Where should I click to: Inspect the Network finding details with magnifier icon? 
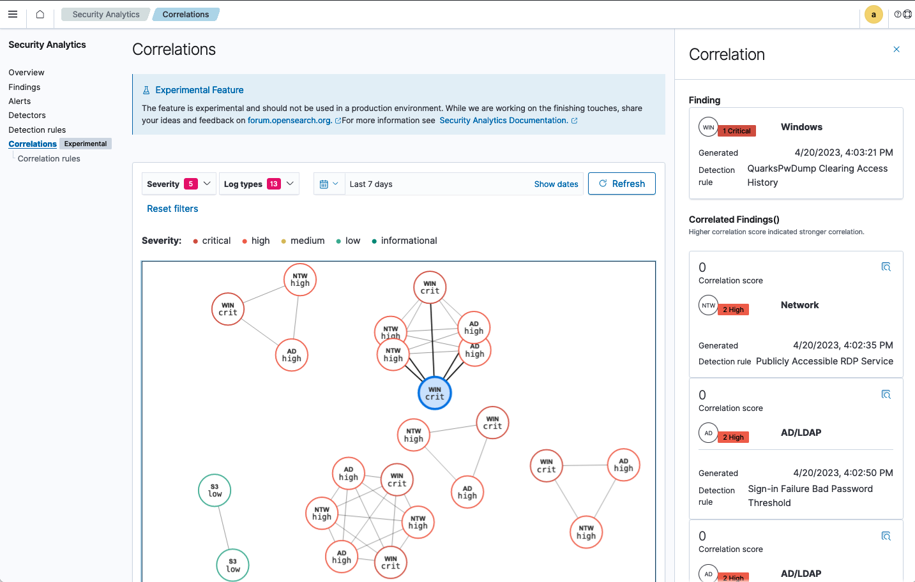pyautogui.click(x=886, y=267)
